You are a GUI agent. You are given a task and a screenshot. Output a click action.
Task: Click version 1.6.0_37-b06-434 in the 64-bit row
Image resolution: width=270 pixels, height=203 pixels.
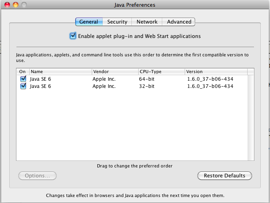[210, 79]
